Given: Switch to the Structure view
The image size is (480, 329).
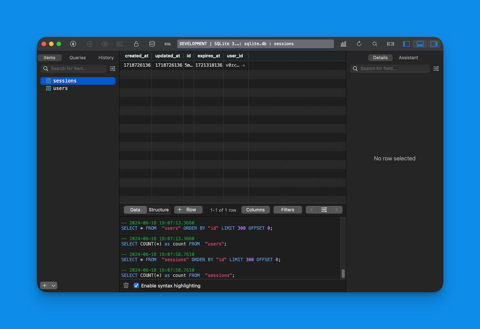Looking at the screenshot, I should (159, 209).
